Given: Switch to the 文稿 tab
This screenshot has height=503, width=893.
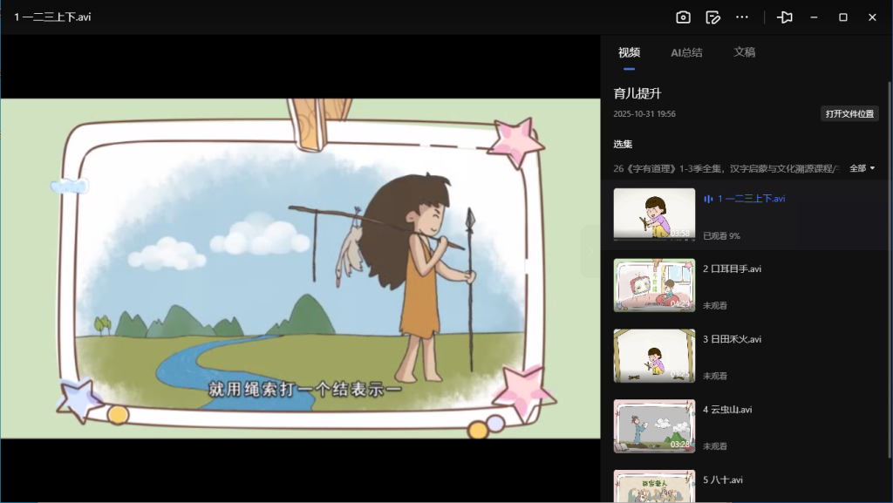Looking at the screenshot, I should [744, 52].
